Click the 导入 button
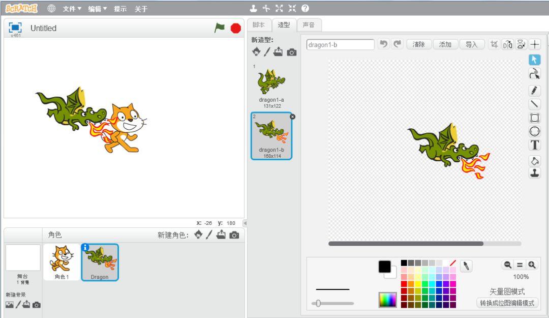 click(472, 45)
